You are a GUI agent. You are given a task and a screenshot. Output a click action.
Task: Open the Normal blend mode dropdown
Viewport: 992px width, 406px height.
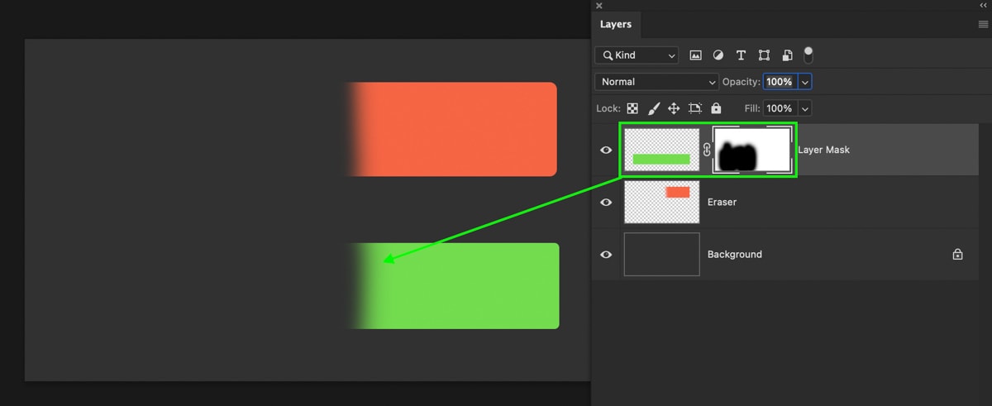(x=656, y=82)
